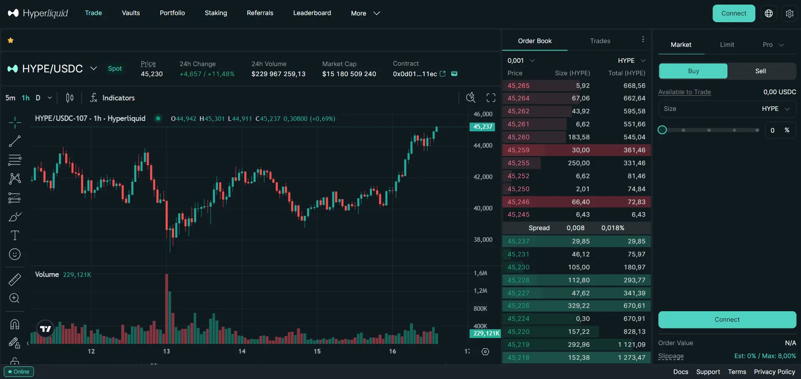Open the Docs link
Viewport: 801px width, 379px height.
(x=681, y=372)
